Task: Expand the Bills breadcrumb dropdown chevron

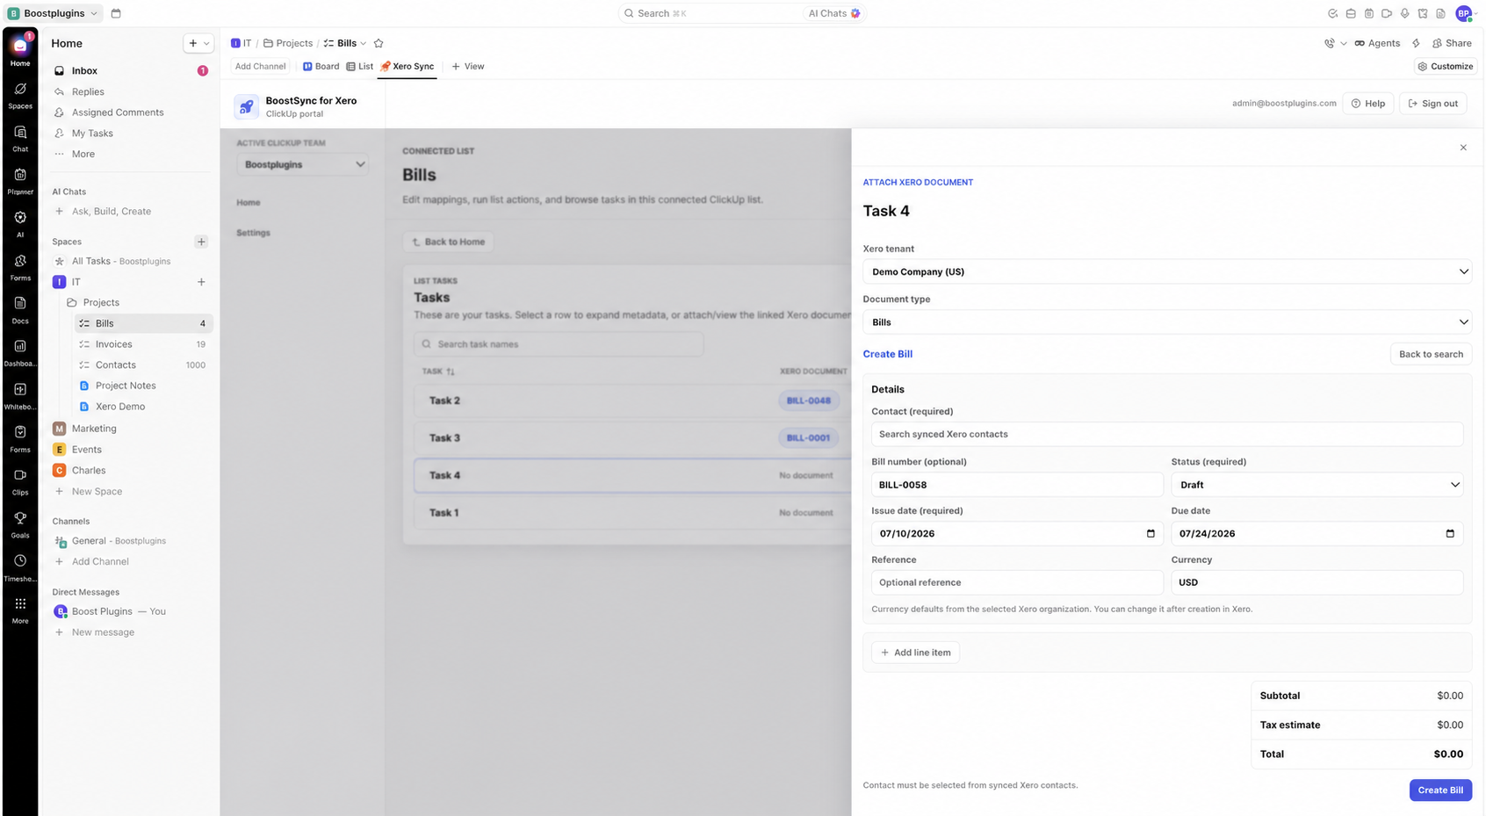Action: point(364,43)
